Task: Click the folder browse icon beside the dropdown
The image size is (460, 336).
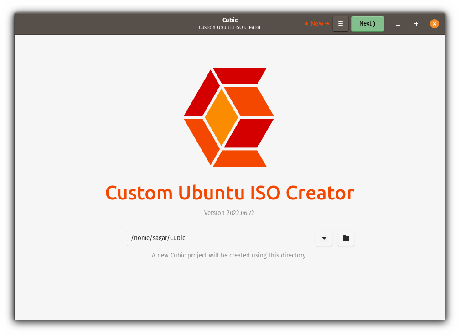Action: 346,238
